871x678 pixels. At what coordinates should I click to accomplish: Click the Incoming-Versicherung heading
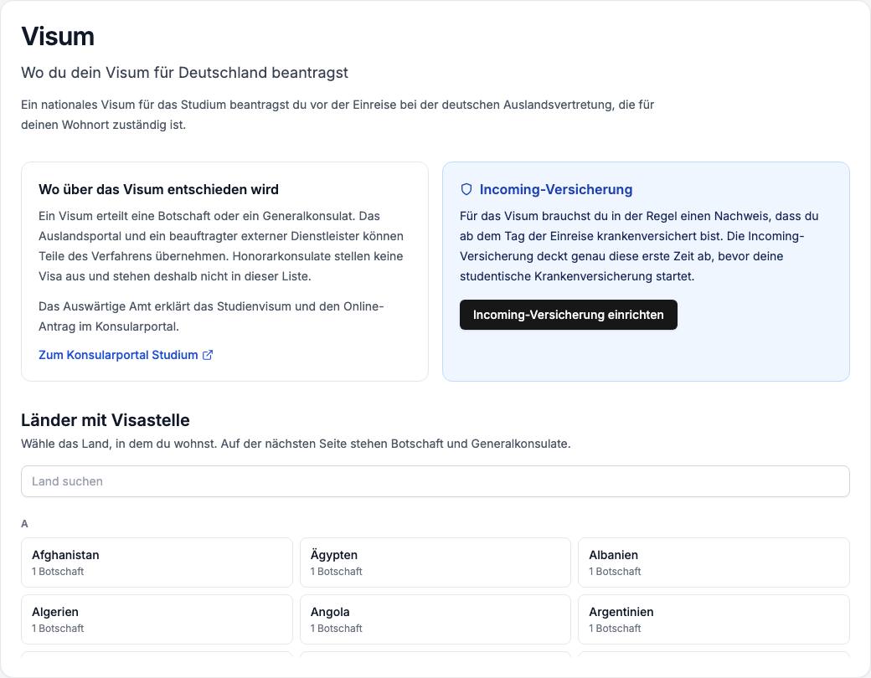[555, 189]
